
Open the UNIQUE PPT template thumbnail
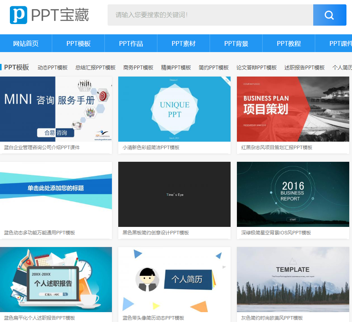point(174,109)
